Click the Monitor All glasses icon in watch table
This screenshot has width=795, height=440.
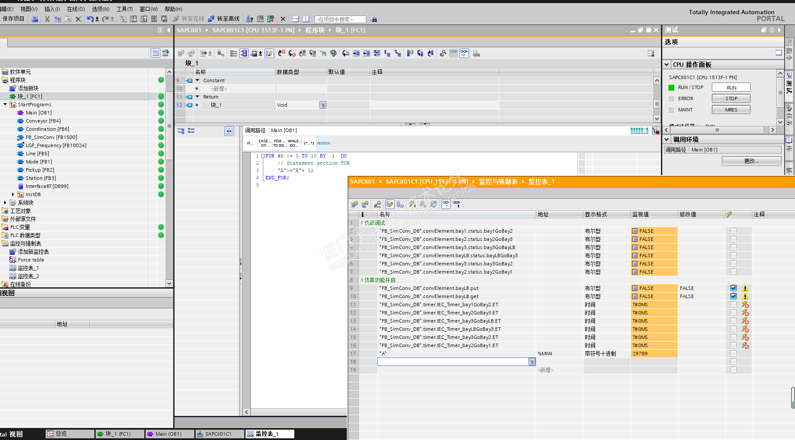click(x=446, y=204)
